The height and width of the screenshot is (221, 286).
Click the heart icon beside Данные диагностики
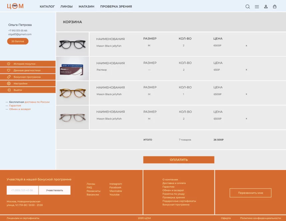tap(9, 70)
